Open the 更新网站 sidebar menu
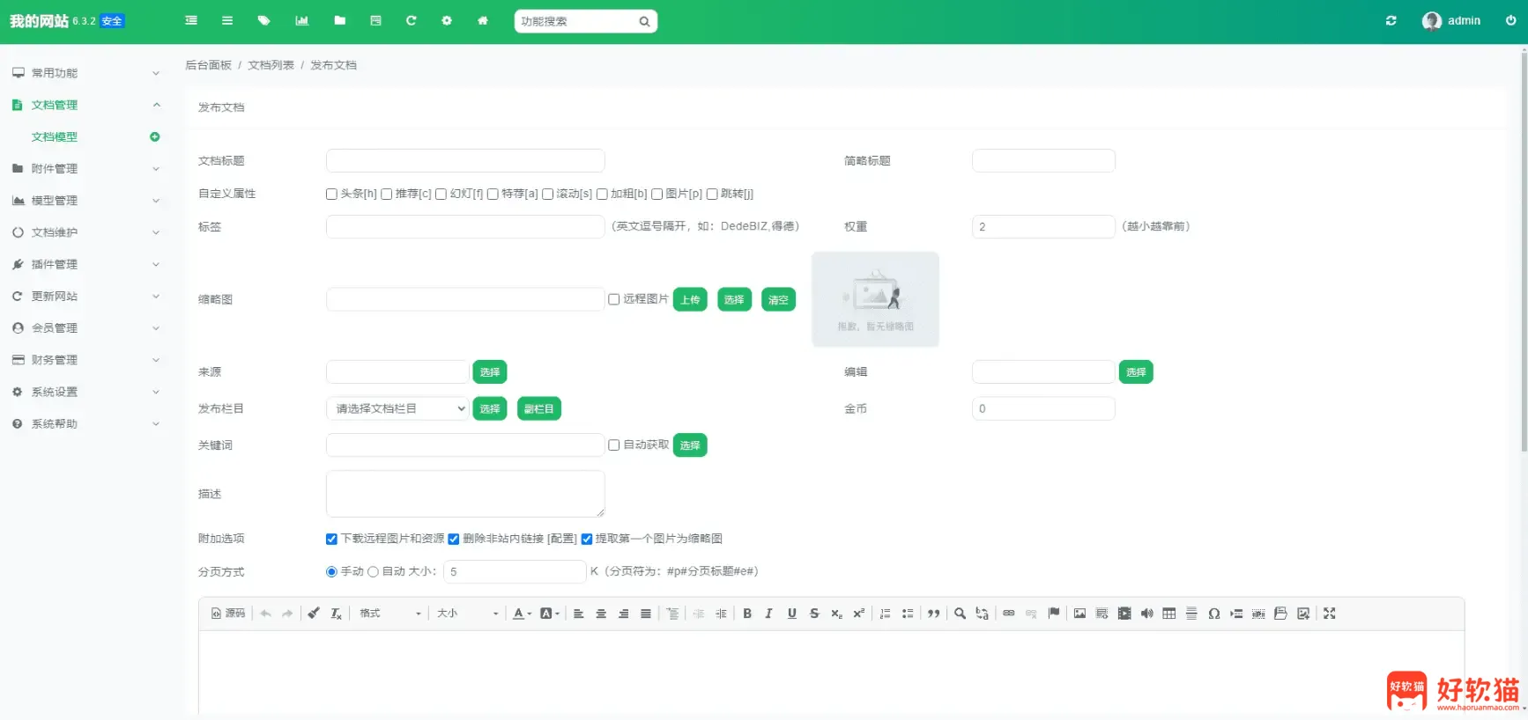 pyautogui.click(x=86, y=296)
